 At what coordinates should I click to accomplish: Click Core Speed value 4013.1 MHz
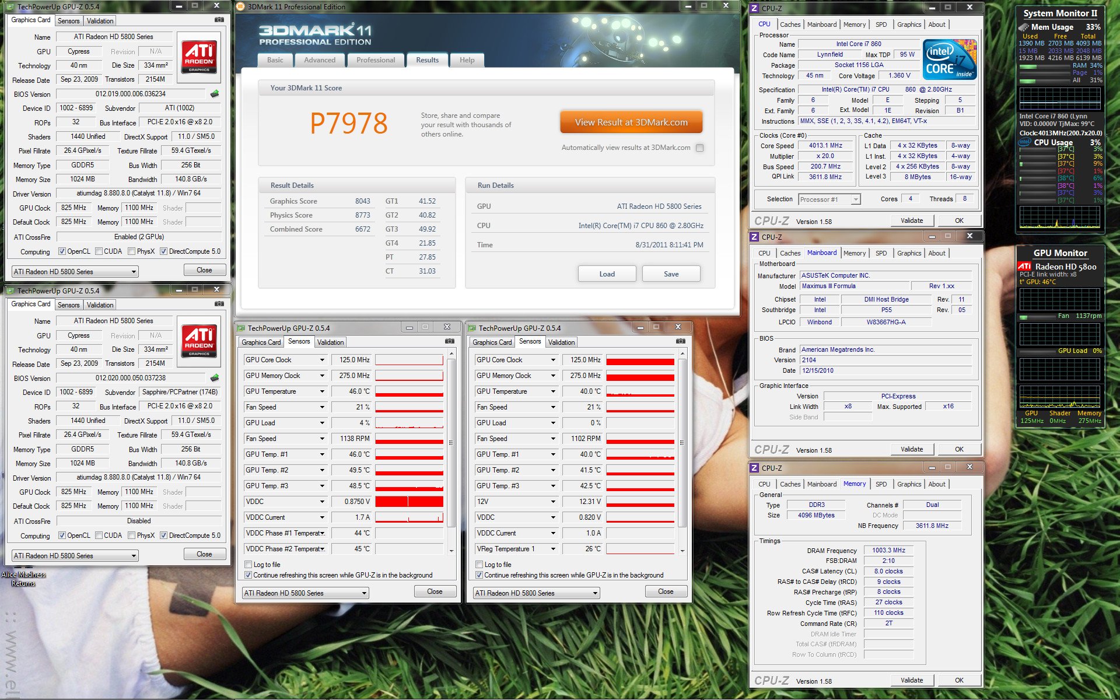click(x=825, y=146)
